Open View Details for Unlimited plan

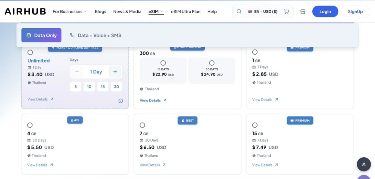(x=40, y=99)
